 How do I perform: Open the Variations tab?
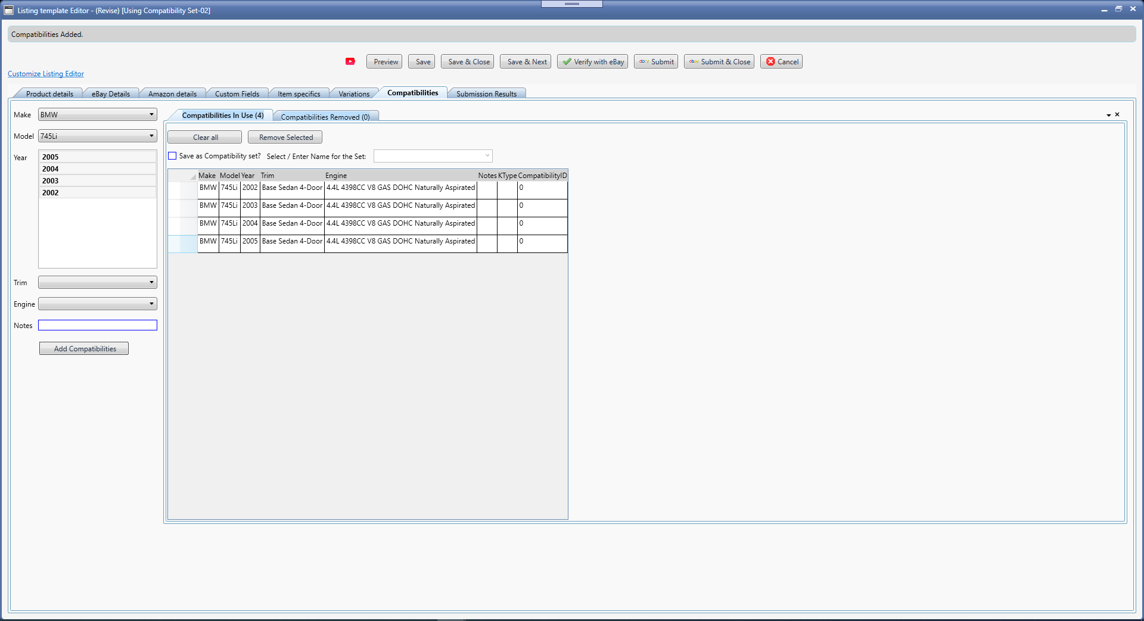point(354,93)
